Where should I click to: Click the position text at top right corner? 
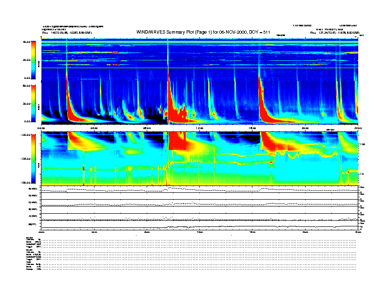336,32
